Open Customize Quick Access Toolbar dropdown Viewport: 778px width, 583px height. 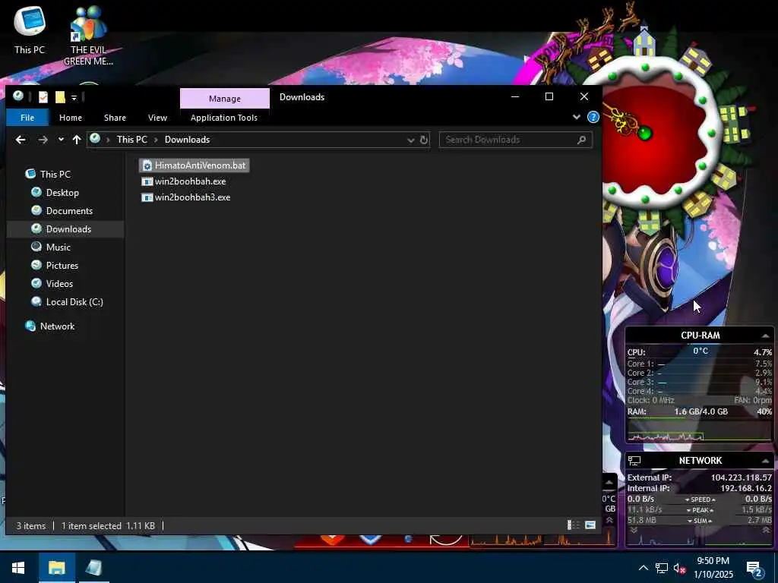[x=74, y=98]
